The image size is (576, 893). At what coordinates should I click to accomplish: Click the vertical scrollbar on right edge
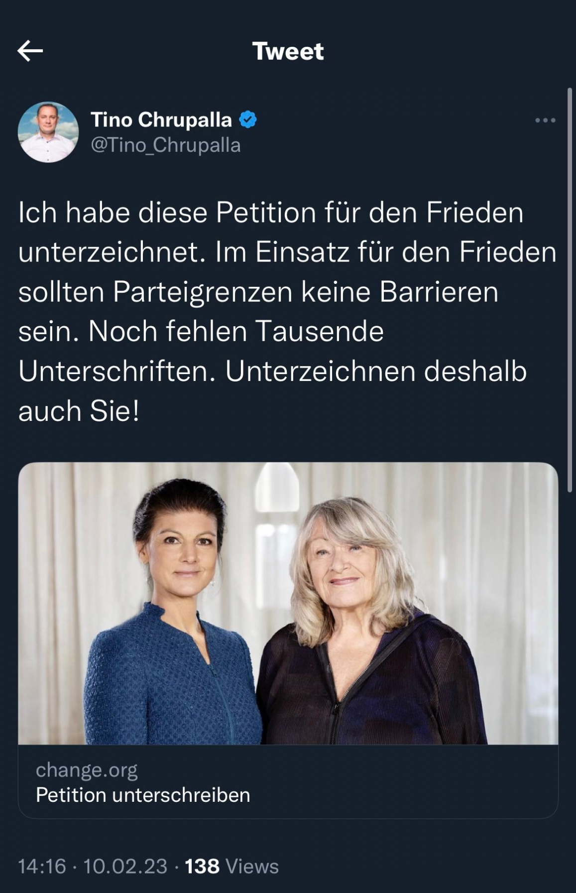pyautogui.click(x=570, y=290)
